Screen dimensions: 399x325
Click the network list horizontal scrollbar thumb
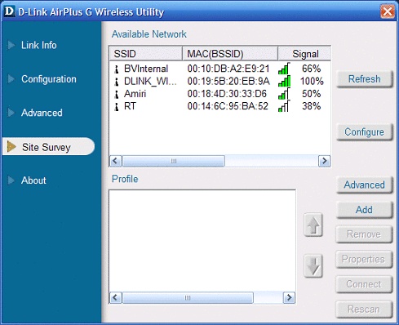point(174,161)
